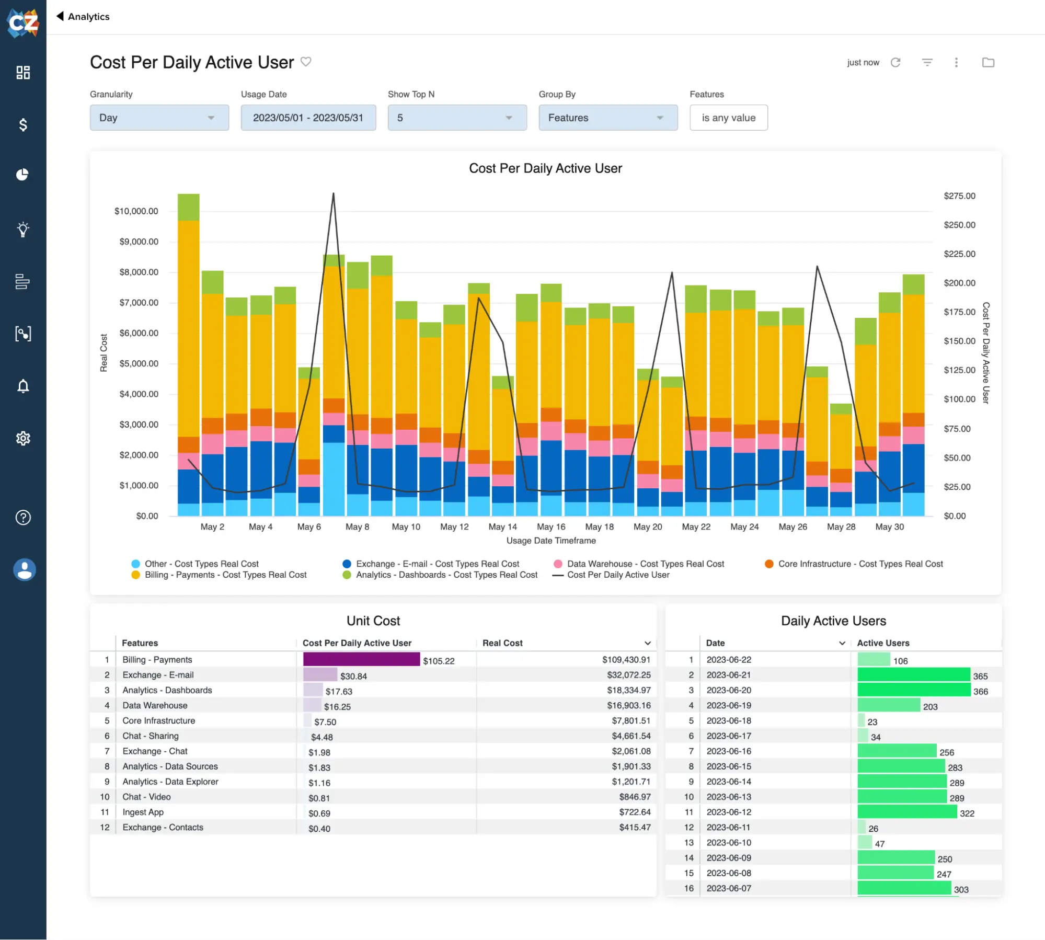Toggle Billing Payments legend entry
The width and height of the screenshot is (1045, 940).
[219, 575]
